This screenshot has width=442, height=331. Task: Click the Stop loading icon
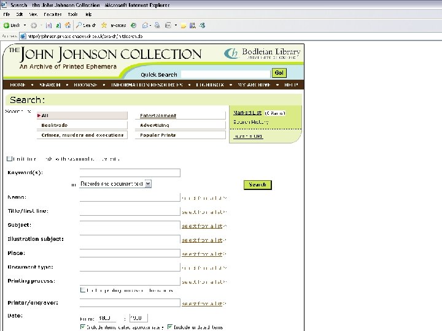click(48, 26)
